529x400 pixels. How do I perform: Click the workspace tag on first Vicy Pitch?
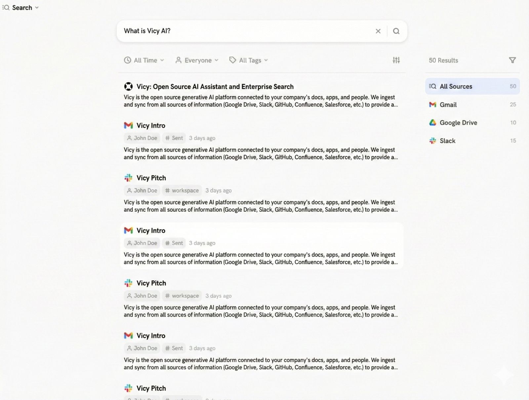coord(182,191)
